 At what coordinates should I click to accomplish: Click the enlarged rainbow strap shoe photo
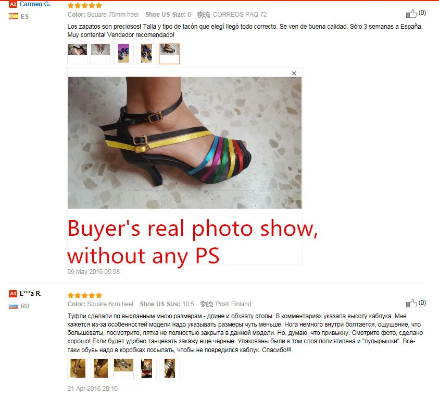coord(185,142)
